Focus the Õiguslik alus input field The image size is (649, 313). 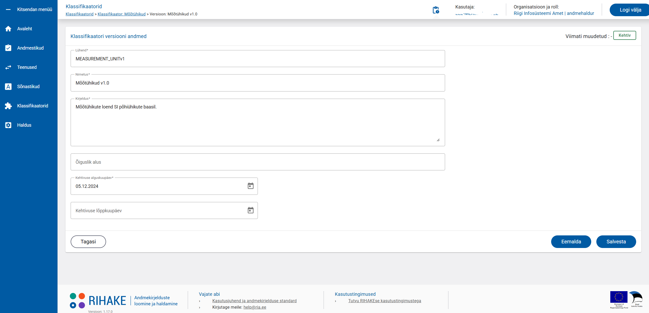[257, 162]
